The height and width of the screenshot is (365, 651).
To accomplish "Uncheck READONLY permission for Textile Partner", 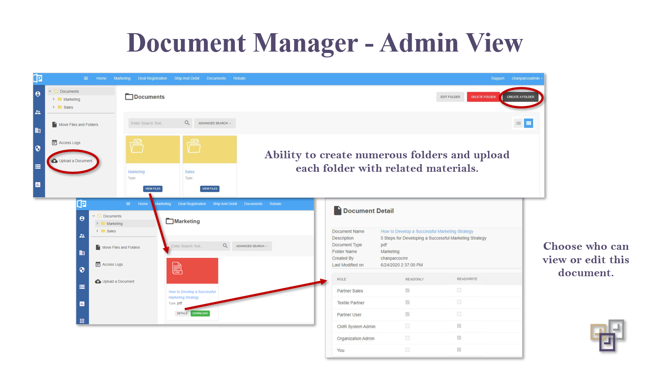I will point(407,302).
